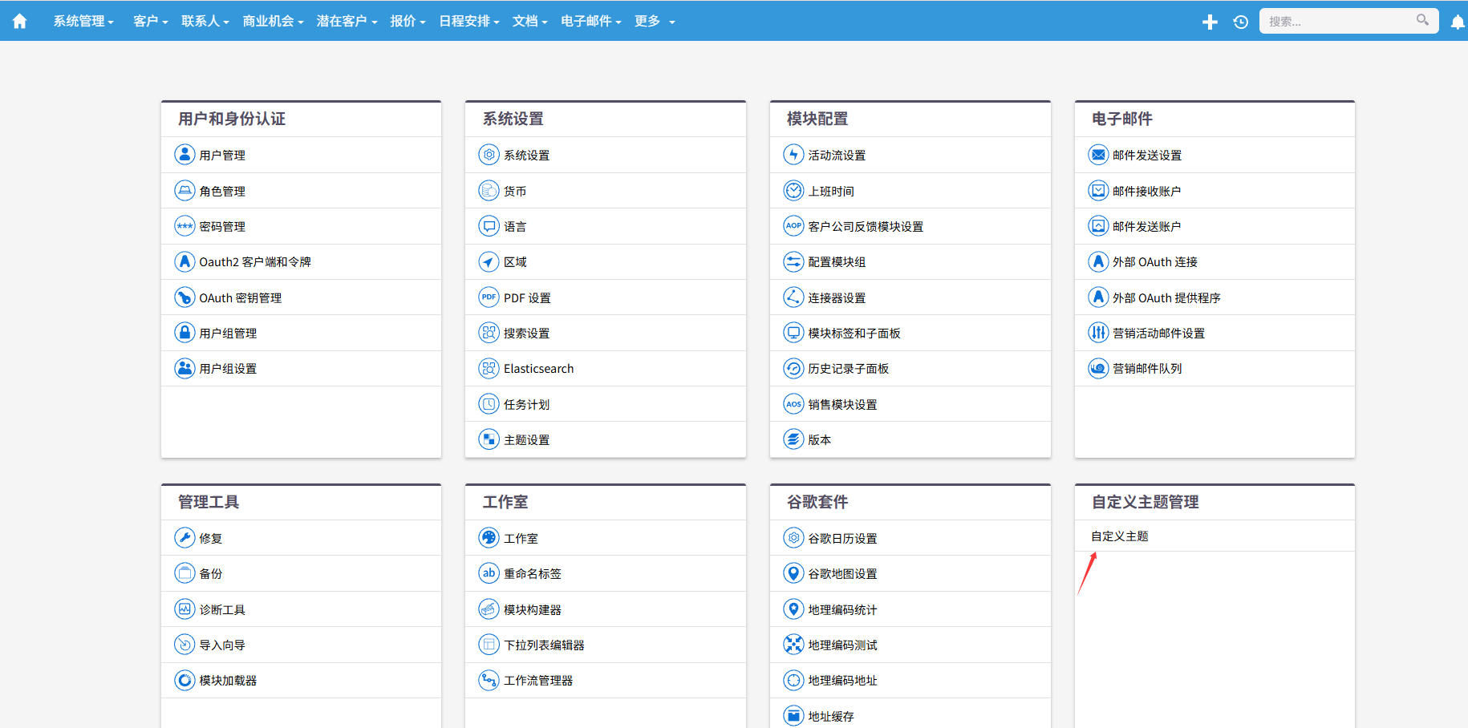Open notifications bell icon
The height and width of the screenshot is (728, 1468).
(1458, 22)
